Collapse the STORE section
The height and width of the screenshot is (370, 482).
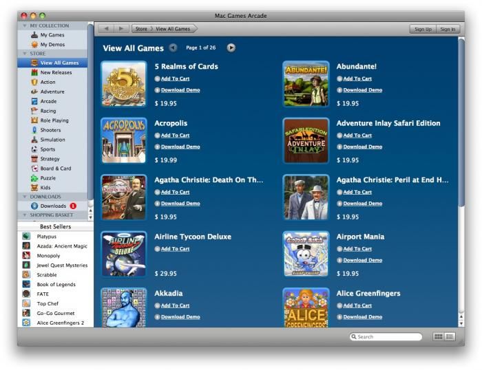pos(25,54)
